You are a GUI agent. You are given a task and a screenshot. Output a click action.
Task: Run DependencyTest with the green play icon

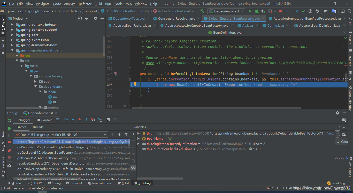point(250,11)
